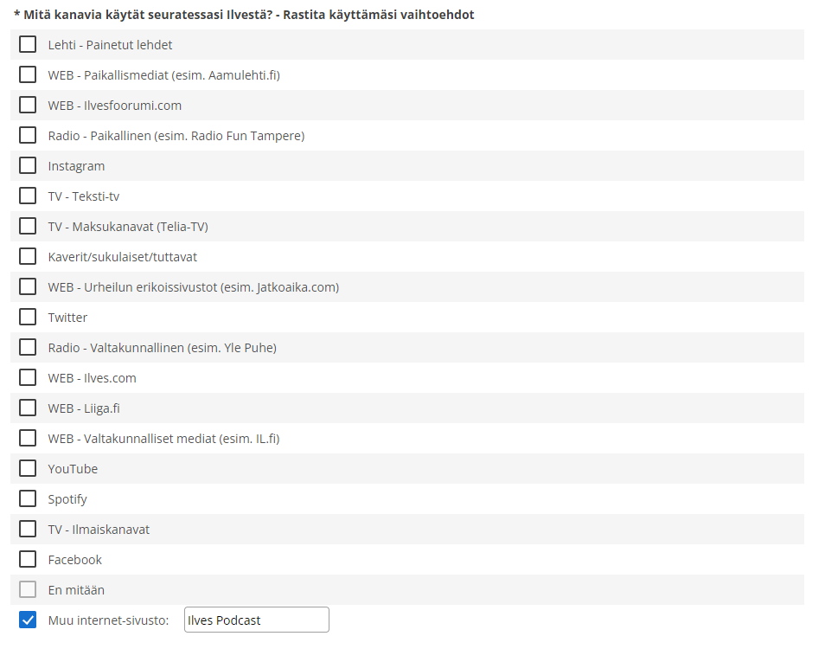Select the WEB - Ilvesfoorumi.com checkbox
Screen dimensions: 825x649
(28, 105)
